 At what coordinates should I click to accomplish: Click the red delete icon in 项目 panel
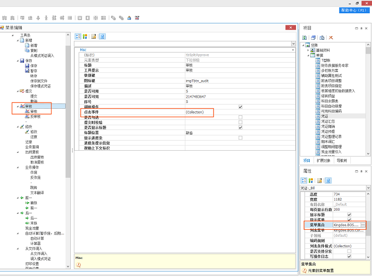click(331, 38)
